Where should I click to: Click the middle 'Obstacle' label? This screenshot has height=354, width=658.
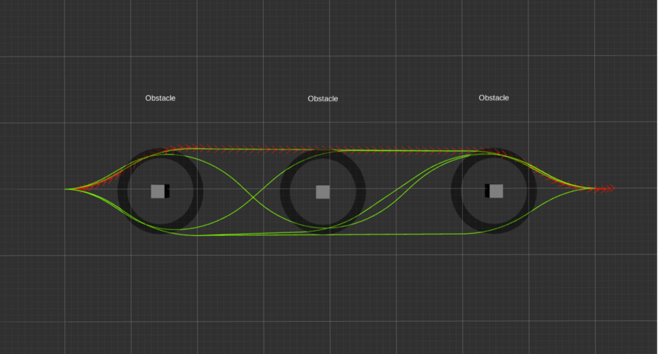[322, 99]
